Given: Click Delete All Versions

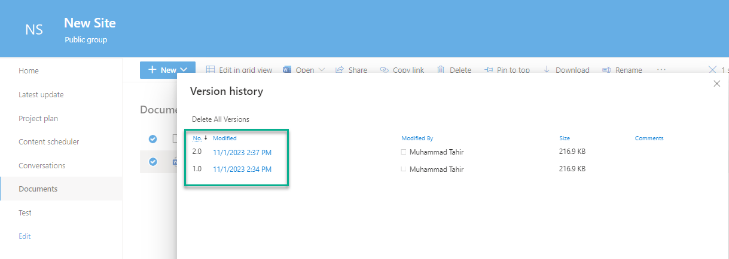Looking at the screenshot, I should (x=221, y=119).
